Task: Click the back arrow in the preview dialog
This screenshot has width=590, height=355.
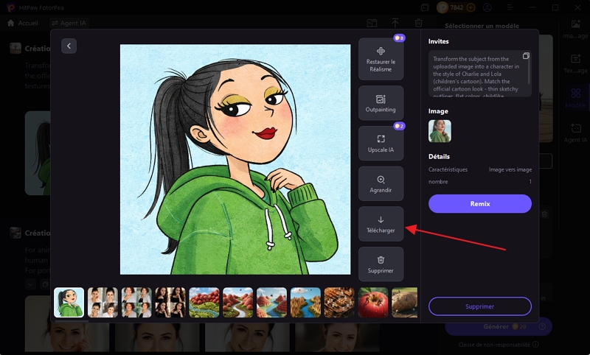Action: (69, 46)
